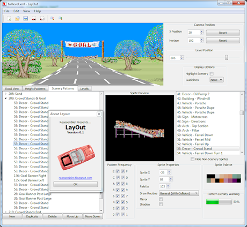Click the Open folder toolbar icon
Image resolution: width=247 pixels, height=227 pixels.
17,18
